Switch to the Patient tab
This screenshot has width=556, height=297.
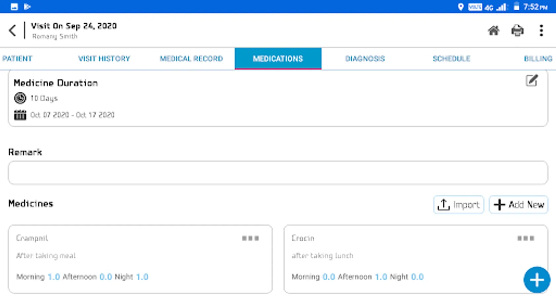[x=17, y=59]
